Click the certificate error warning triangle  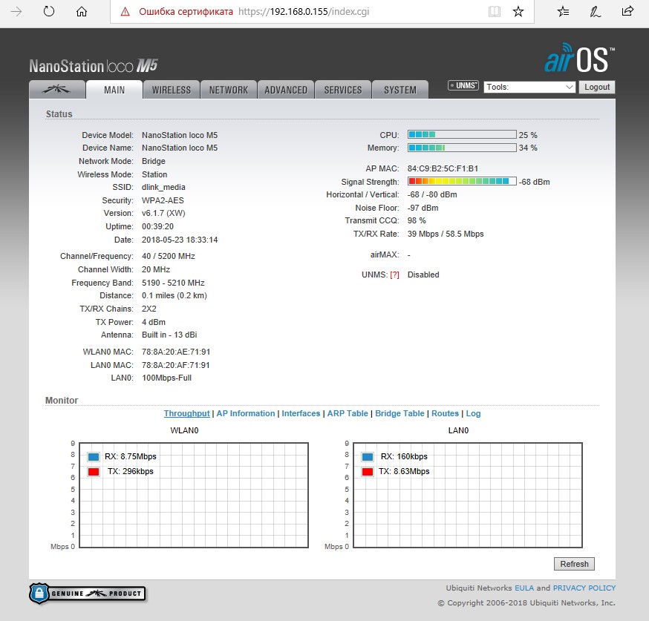[x=125, y=12]
